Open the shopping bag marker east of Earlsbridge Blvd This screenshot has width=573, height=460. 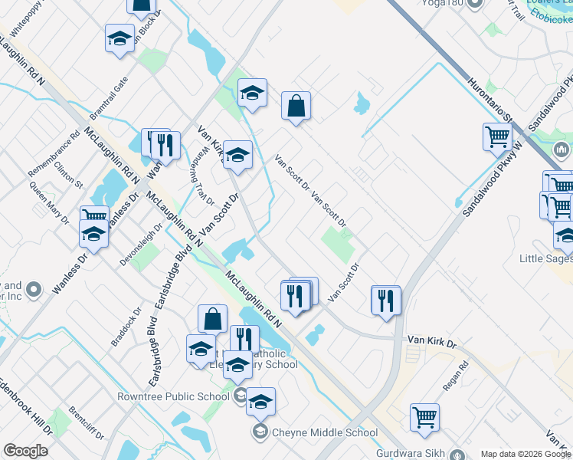coord(213,319)
